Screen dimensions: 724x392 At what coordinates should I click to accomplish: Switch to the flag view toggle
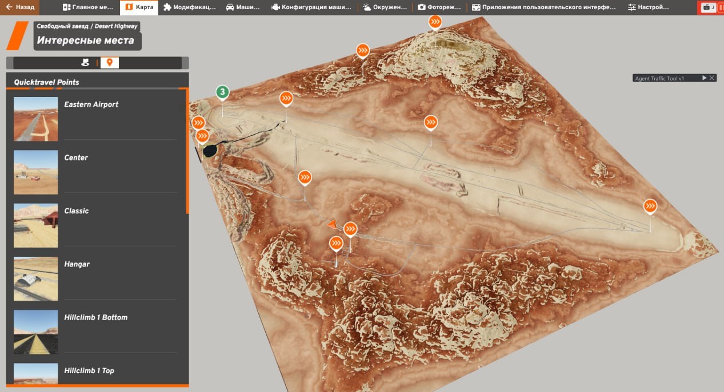pos(85,63)
